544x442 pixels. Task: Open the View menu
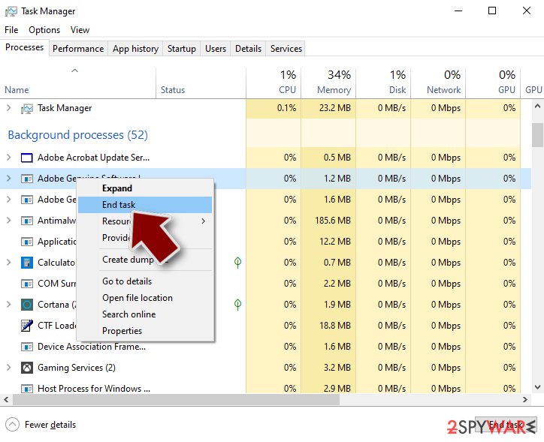[80, 30]
